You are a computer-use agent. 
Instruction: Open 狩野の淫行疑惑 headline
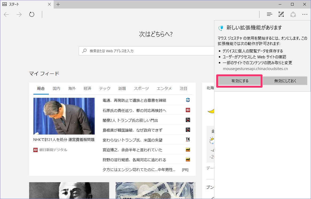(x=134, y=160)
